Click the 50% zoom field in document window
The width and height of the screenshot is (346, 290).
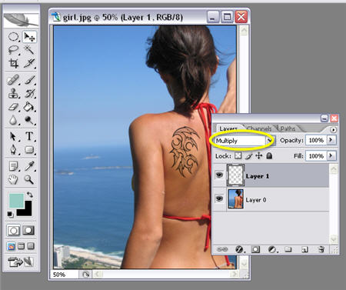pos(65,275)
